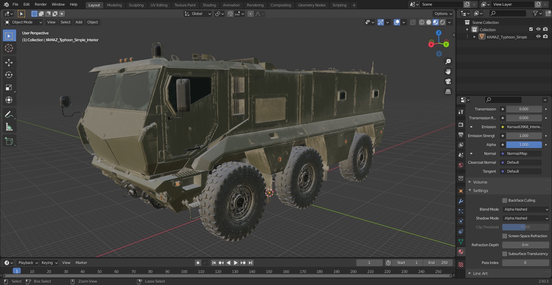Choose the Annotate tool
The width and height of the screenshot is (552, 285).
click(x=9, y=115)
